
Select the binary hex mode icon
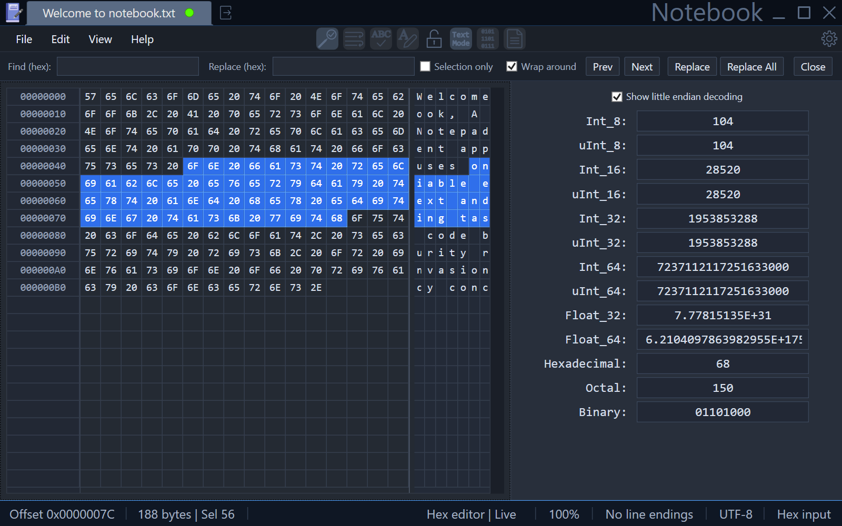click(488, 39)
